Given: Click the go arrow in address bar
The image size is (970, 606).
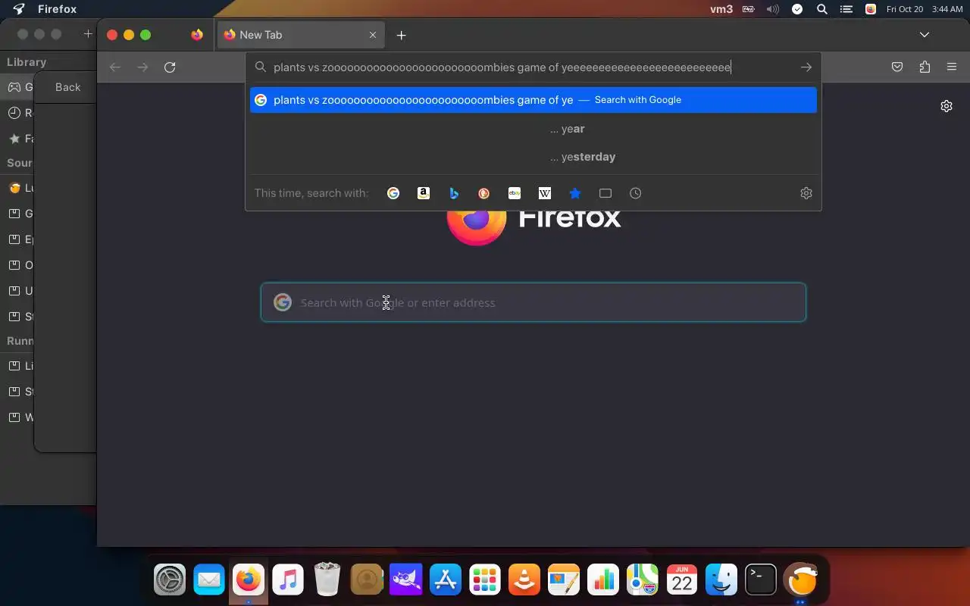Looking at the screenshot, I should coord(806,67).
